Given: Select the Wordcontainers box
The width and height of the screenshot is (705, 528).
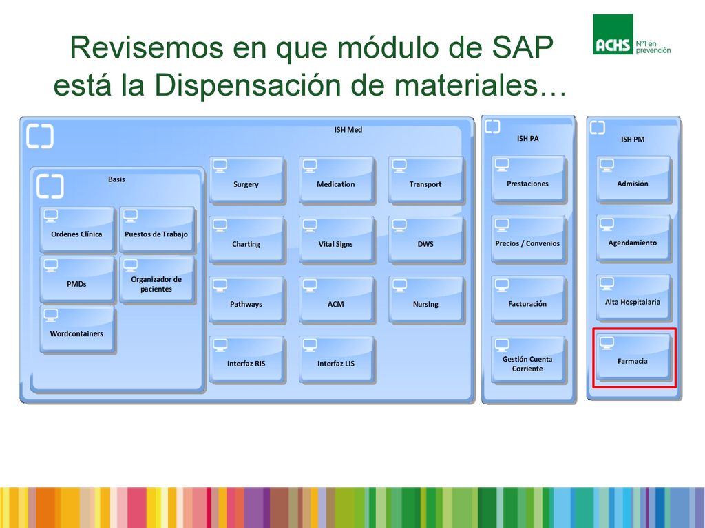Looking at the screenshot, I should (x=77, y=329).
